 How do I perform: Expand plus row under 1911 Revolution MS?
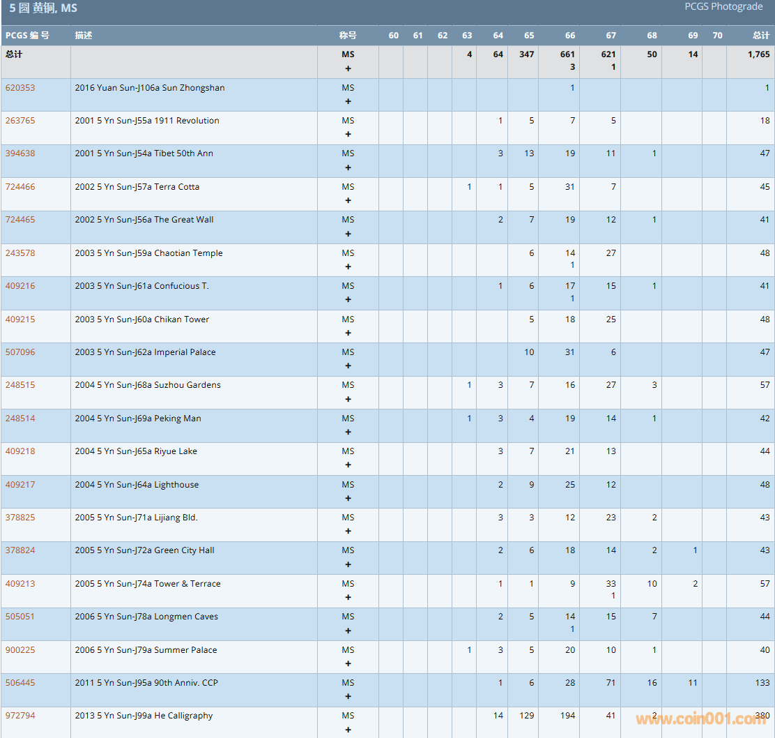348,135
